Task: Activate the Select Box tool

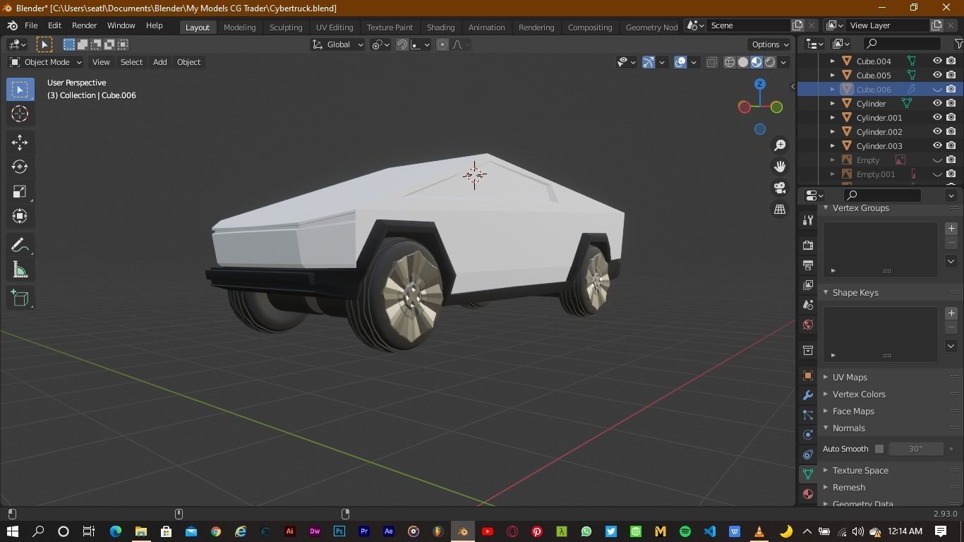Action: pos(20,89)
